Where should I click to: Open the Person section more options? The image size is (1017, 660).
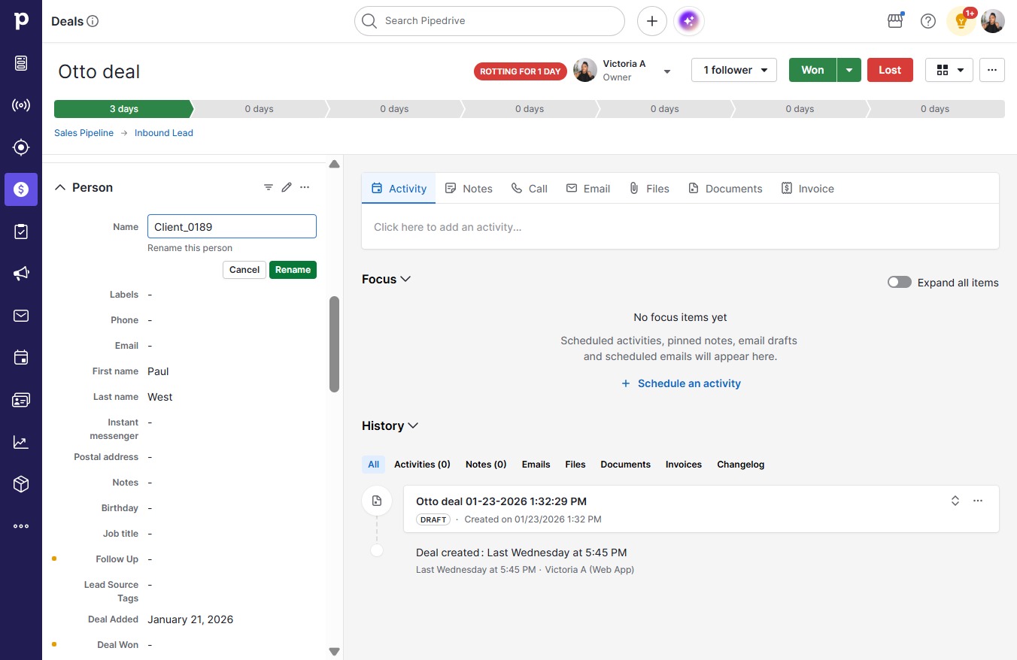[305, 187]
